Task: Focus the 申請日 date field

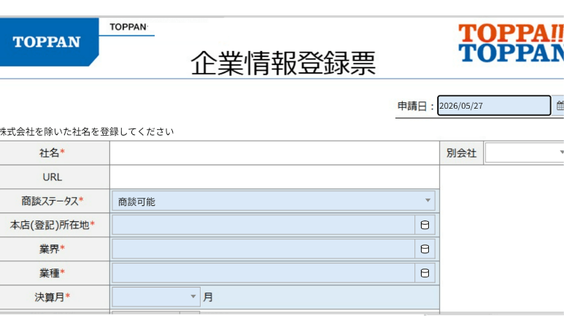Action: tap(494, 105)
